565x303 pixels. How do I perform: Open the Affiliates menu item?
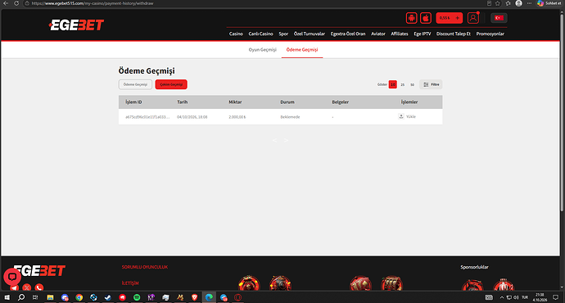pyautogui.click(x=400, y=34)
